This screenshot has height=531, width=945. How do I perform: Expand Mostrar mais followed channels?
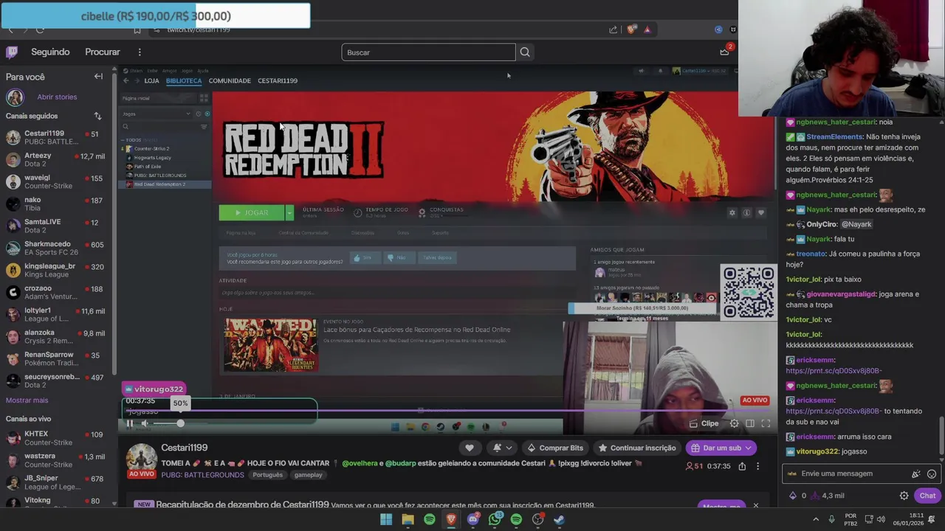(x=27, y=400)
